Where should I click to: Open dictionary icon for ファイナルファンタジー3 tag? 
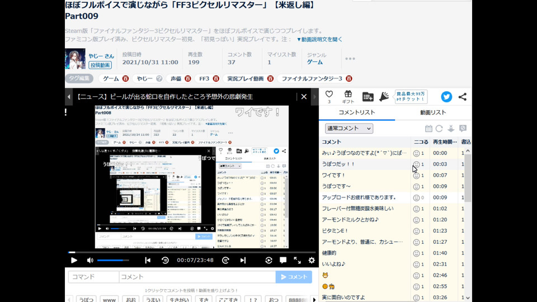pos(348,78)
